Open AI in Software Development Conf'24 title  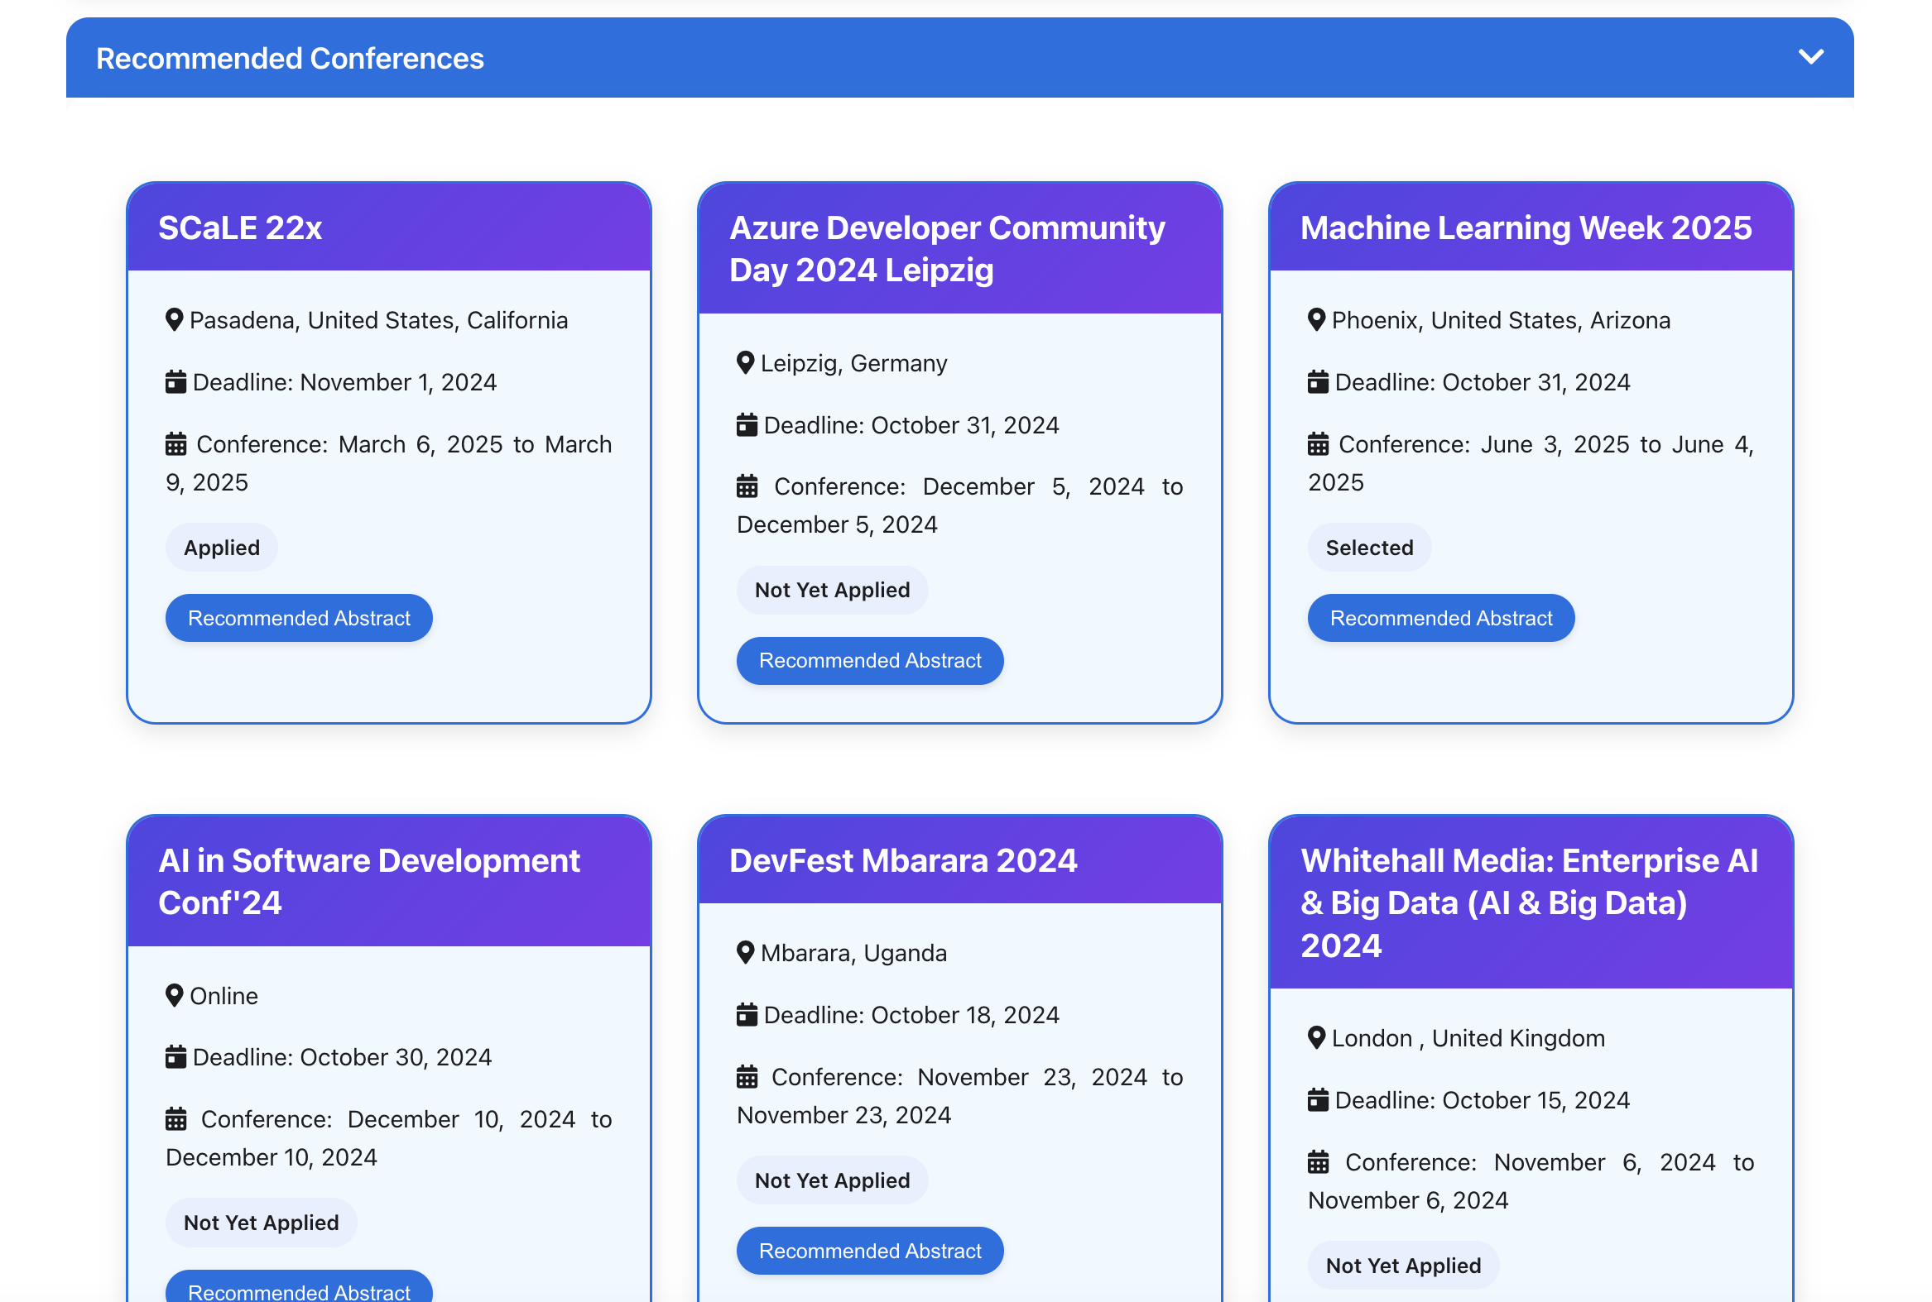point(369,881)
